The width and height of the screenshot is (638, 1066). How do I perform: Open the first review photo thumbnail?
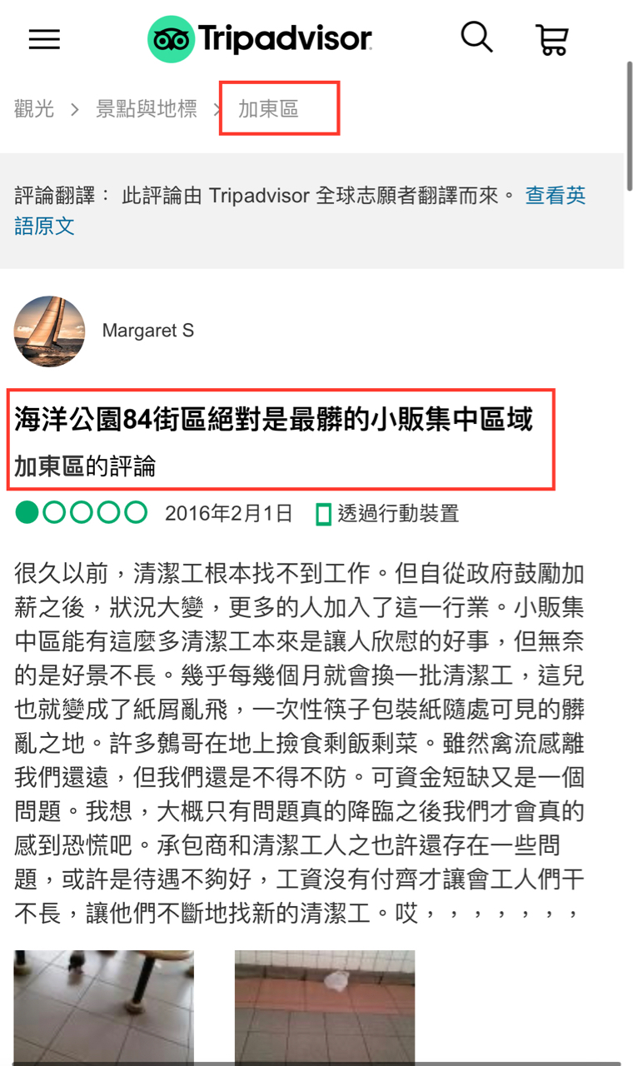pyautogui.click(x=103, y=1008)
